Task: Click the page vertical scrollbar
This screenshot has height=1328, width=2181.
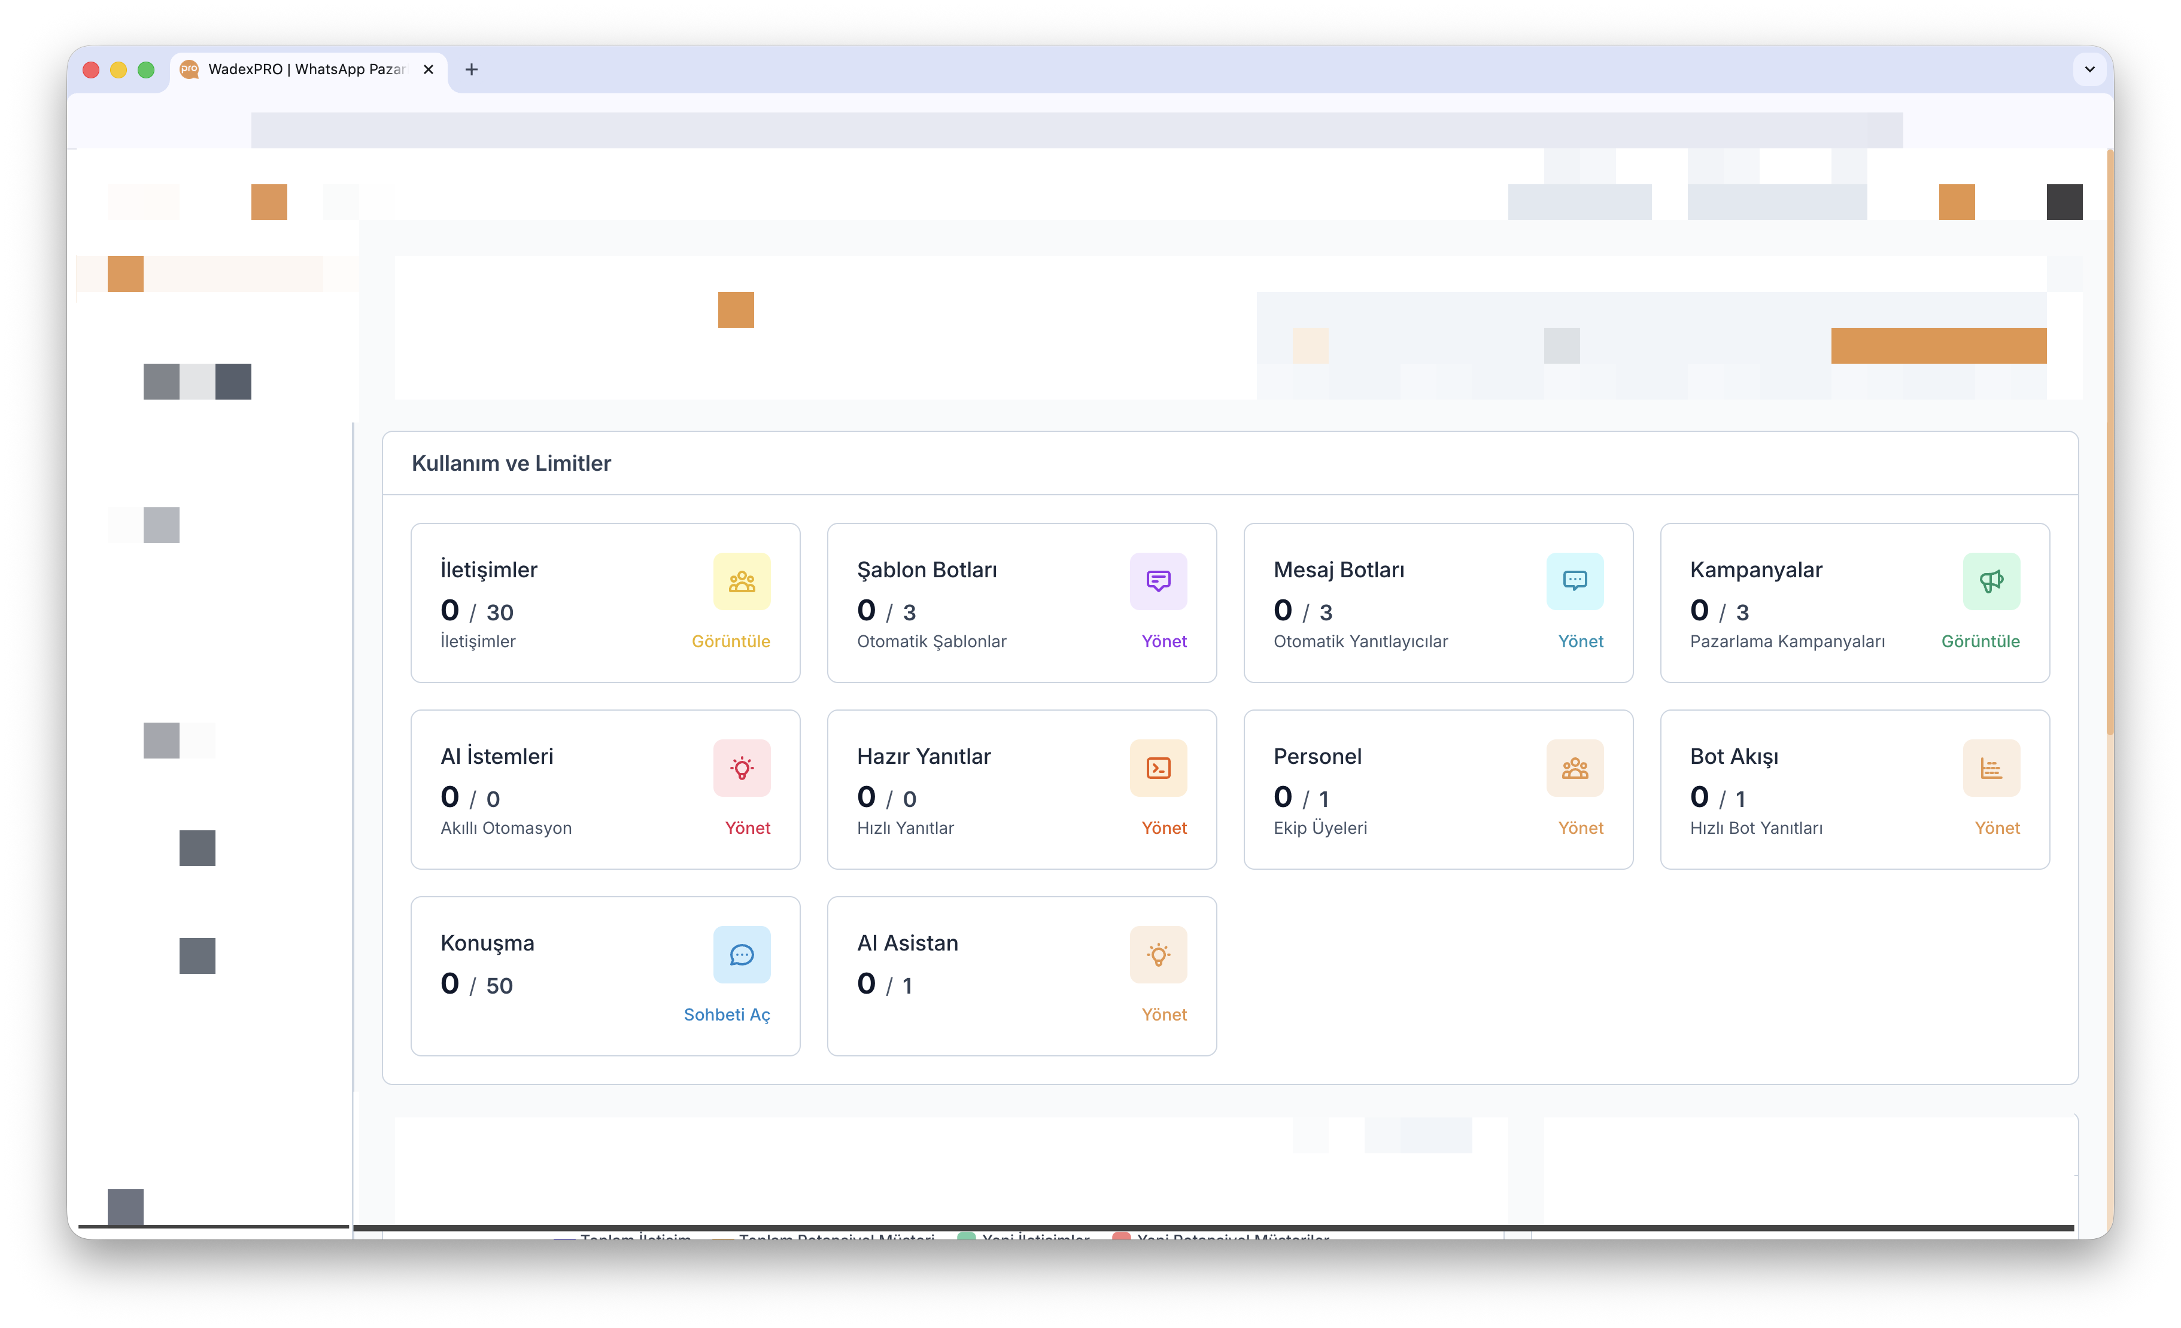Action: (x=2109, y=443)
